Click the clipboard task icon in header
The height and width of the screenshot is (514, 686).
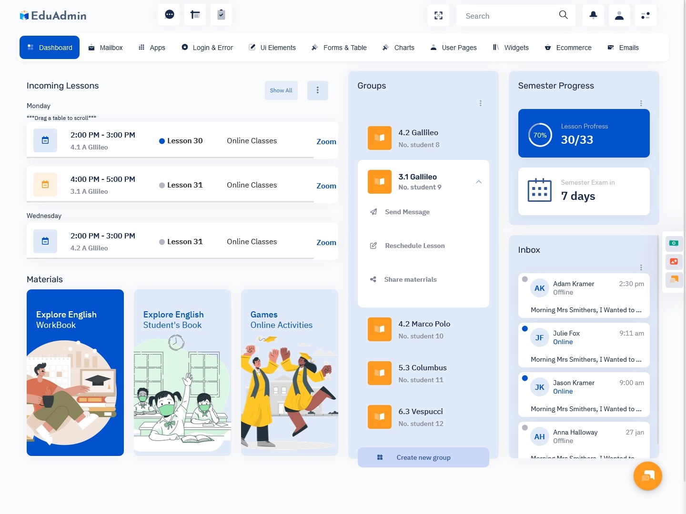coord(221,15)
